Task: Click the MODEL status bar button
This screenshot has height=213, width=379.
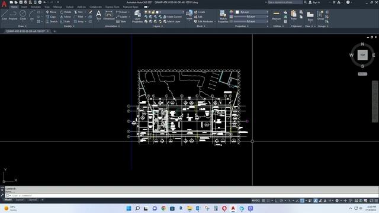Action: pos(256,201)
